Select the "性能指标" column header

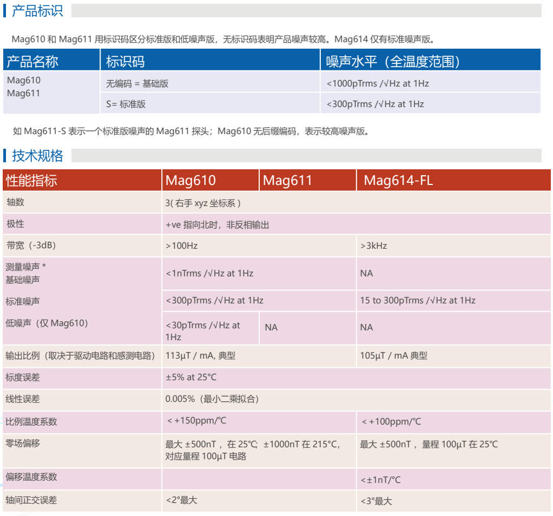coord(31,181)
